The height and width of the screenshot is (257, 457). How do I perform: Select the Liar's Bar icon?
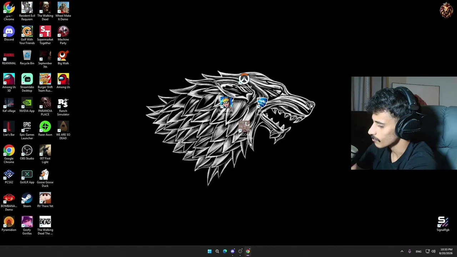(x=9, y=129)
